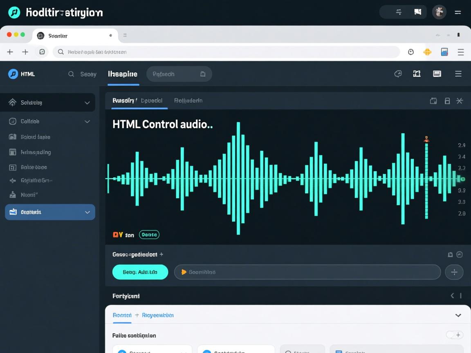Click the home icon beside Solsabig
The height and width of the screenshot is (353, 471).
[x=13, y=103]
